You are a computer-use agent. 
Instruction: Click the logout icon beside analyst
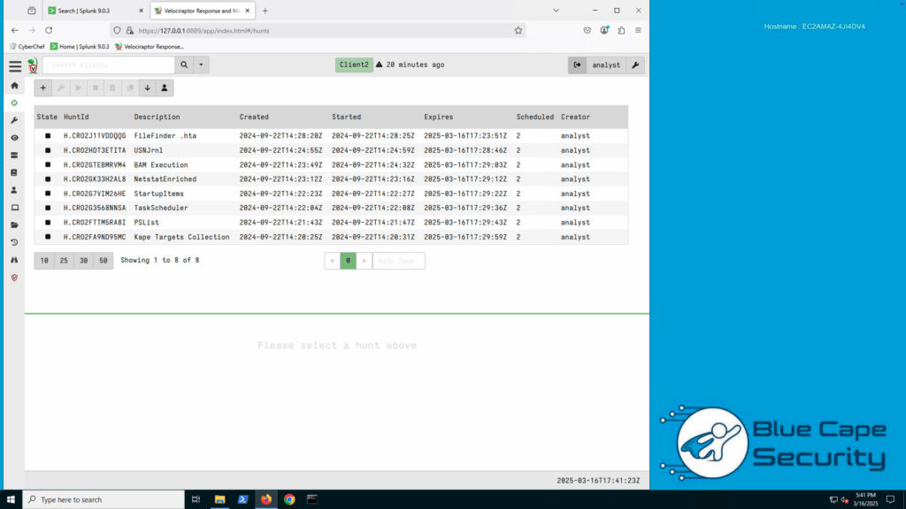577,65
